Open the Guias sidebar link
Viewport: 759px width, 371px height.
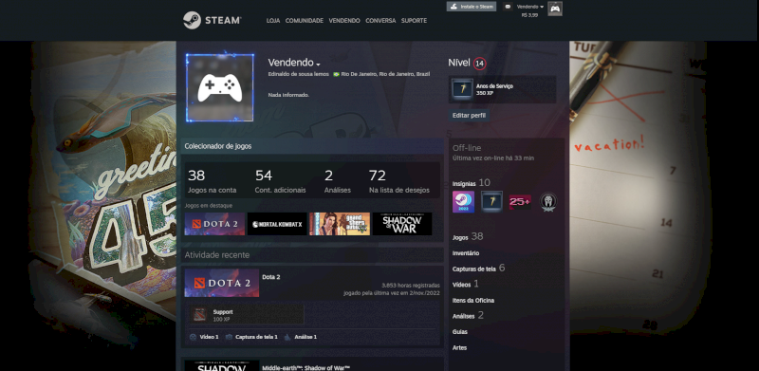tap(460, 332)
